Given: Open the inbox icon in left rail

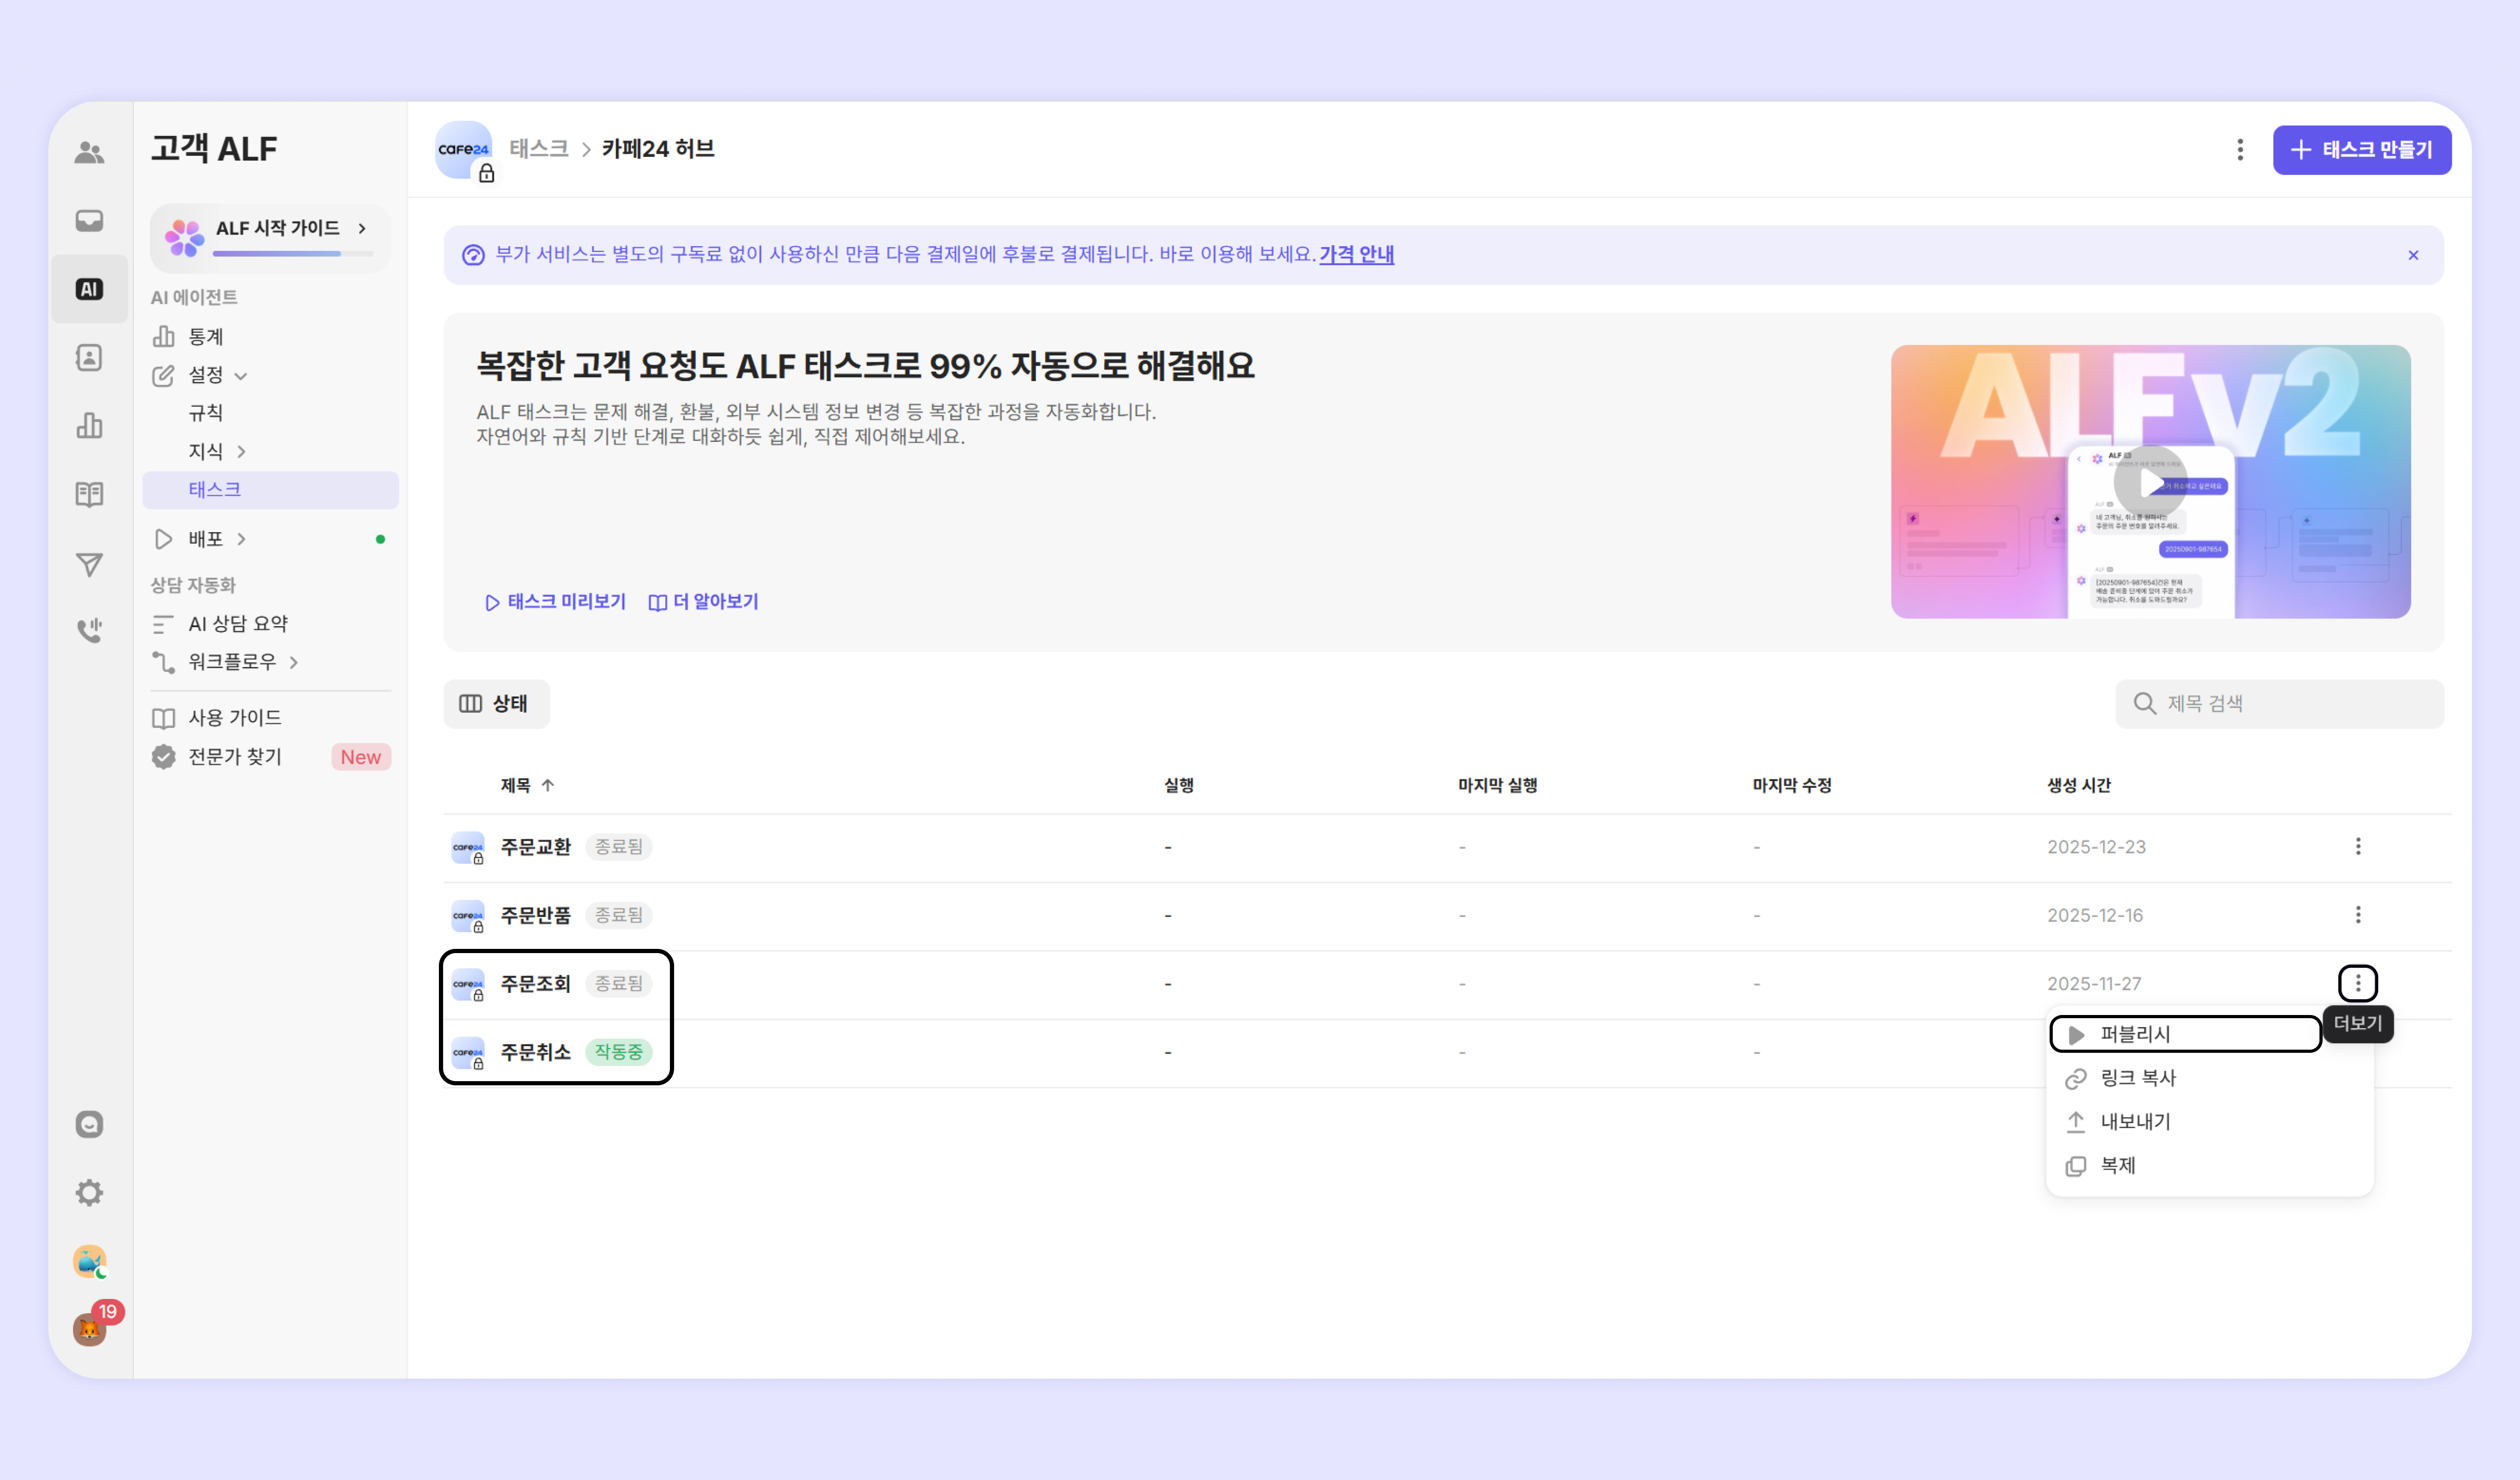Looking at the screenshot, I should click(89, 220).
